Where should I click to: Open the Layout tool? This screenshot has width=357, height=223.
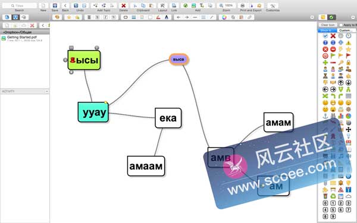pyautogui.click(x=162, y=5)
